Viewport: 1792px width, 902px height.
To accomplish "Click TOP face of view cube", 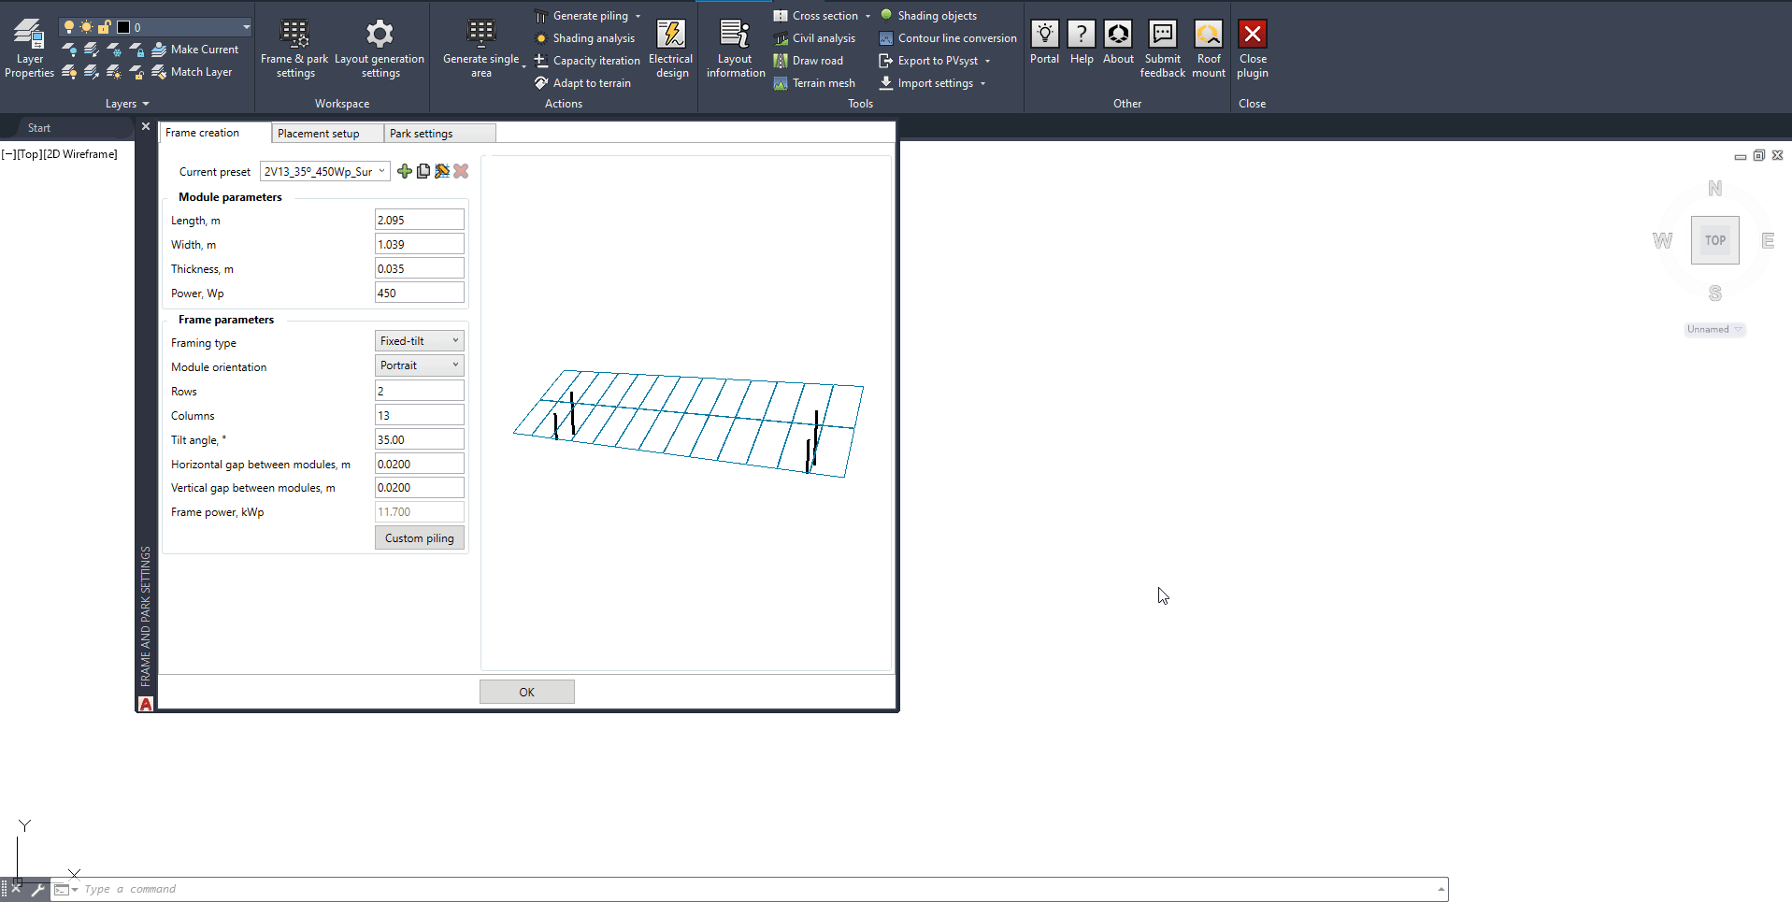I will coord(1715,240).
